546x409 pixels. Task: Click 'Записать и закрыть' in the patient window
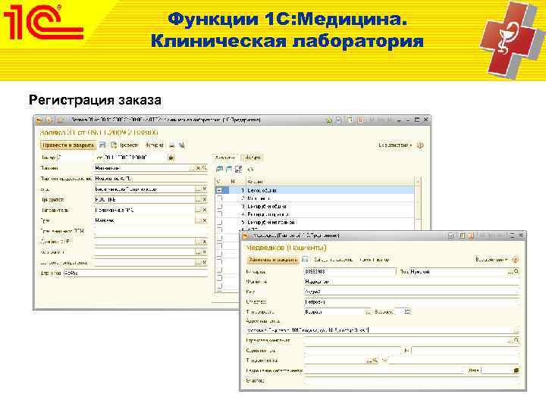tap(273, 260)
